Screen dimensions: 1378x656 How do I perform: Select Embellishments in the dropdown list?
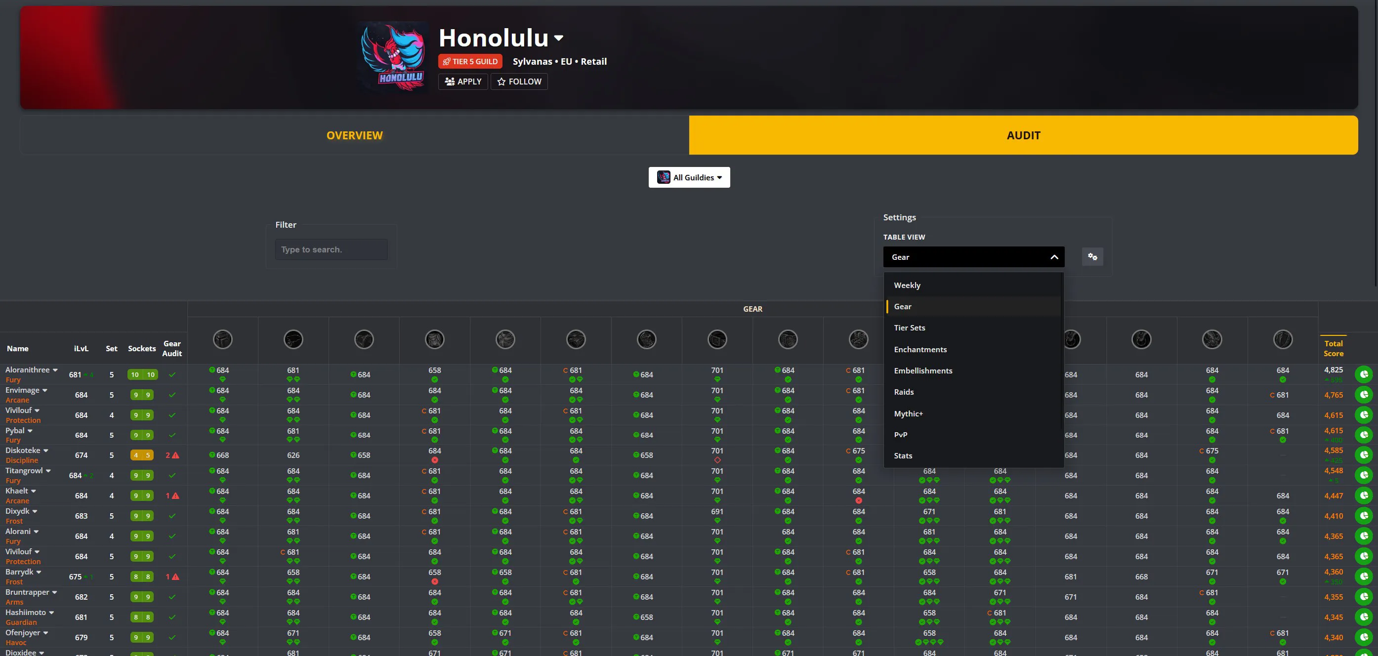tap(972, 370)
